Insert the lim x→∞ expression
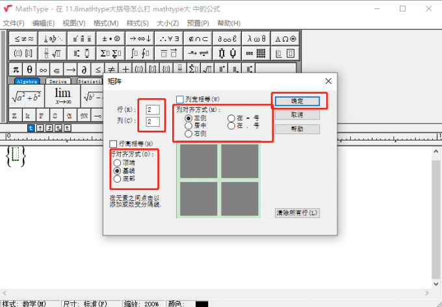Image resolution: width=442 pixels, height=307 pixels. pos(62,96)
